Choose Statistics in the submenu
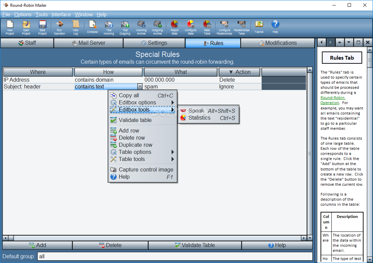This screenshot has width=373, height=263. click(x=208, y=118)
